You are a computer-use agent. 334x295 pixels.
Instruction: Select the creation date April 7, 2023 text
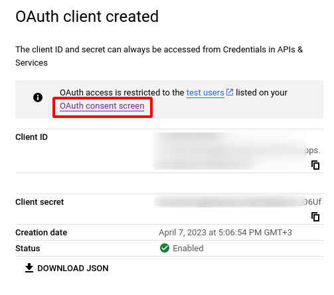click(x=225, y=233)
